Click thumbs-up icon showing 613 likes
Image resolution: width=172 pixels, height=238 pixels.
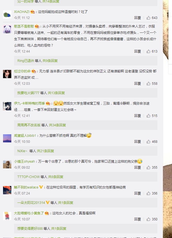148,51
